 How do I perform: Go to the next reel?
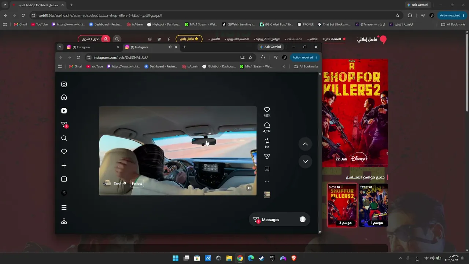pyautogui.click(x=305, y=161)
